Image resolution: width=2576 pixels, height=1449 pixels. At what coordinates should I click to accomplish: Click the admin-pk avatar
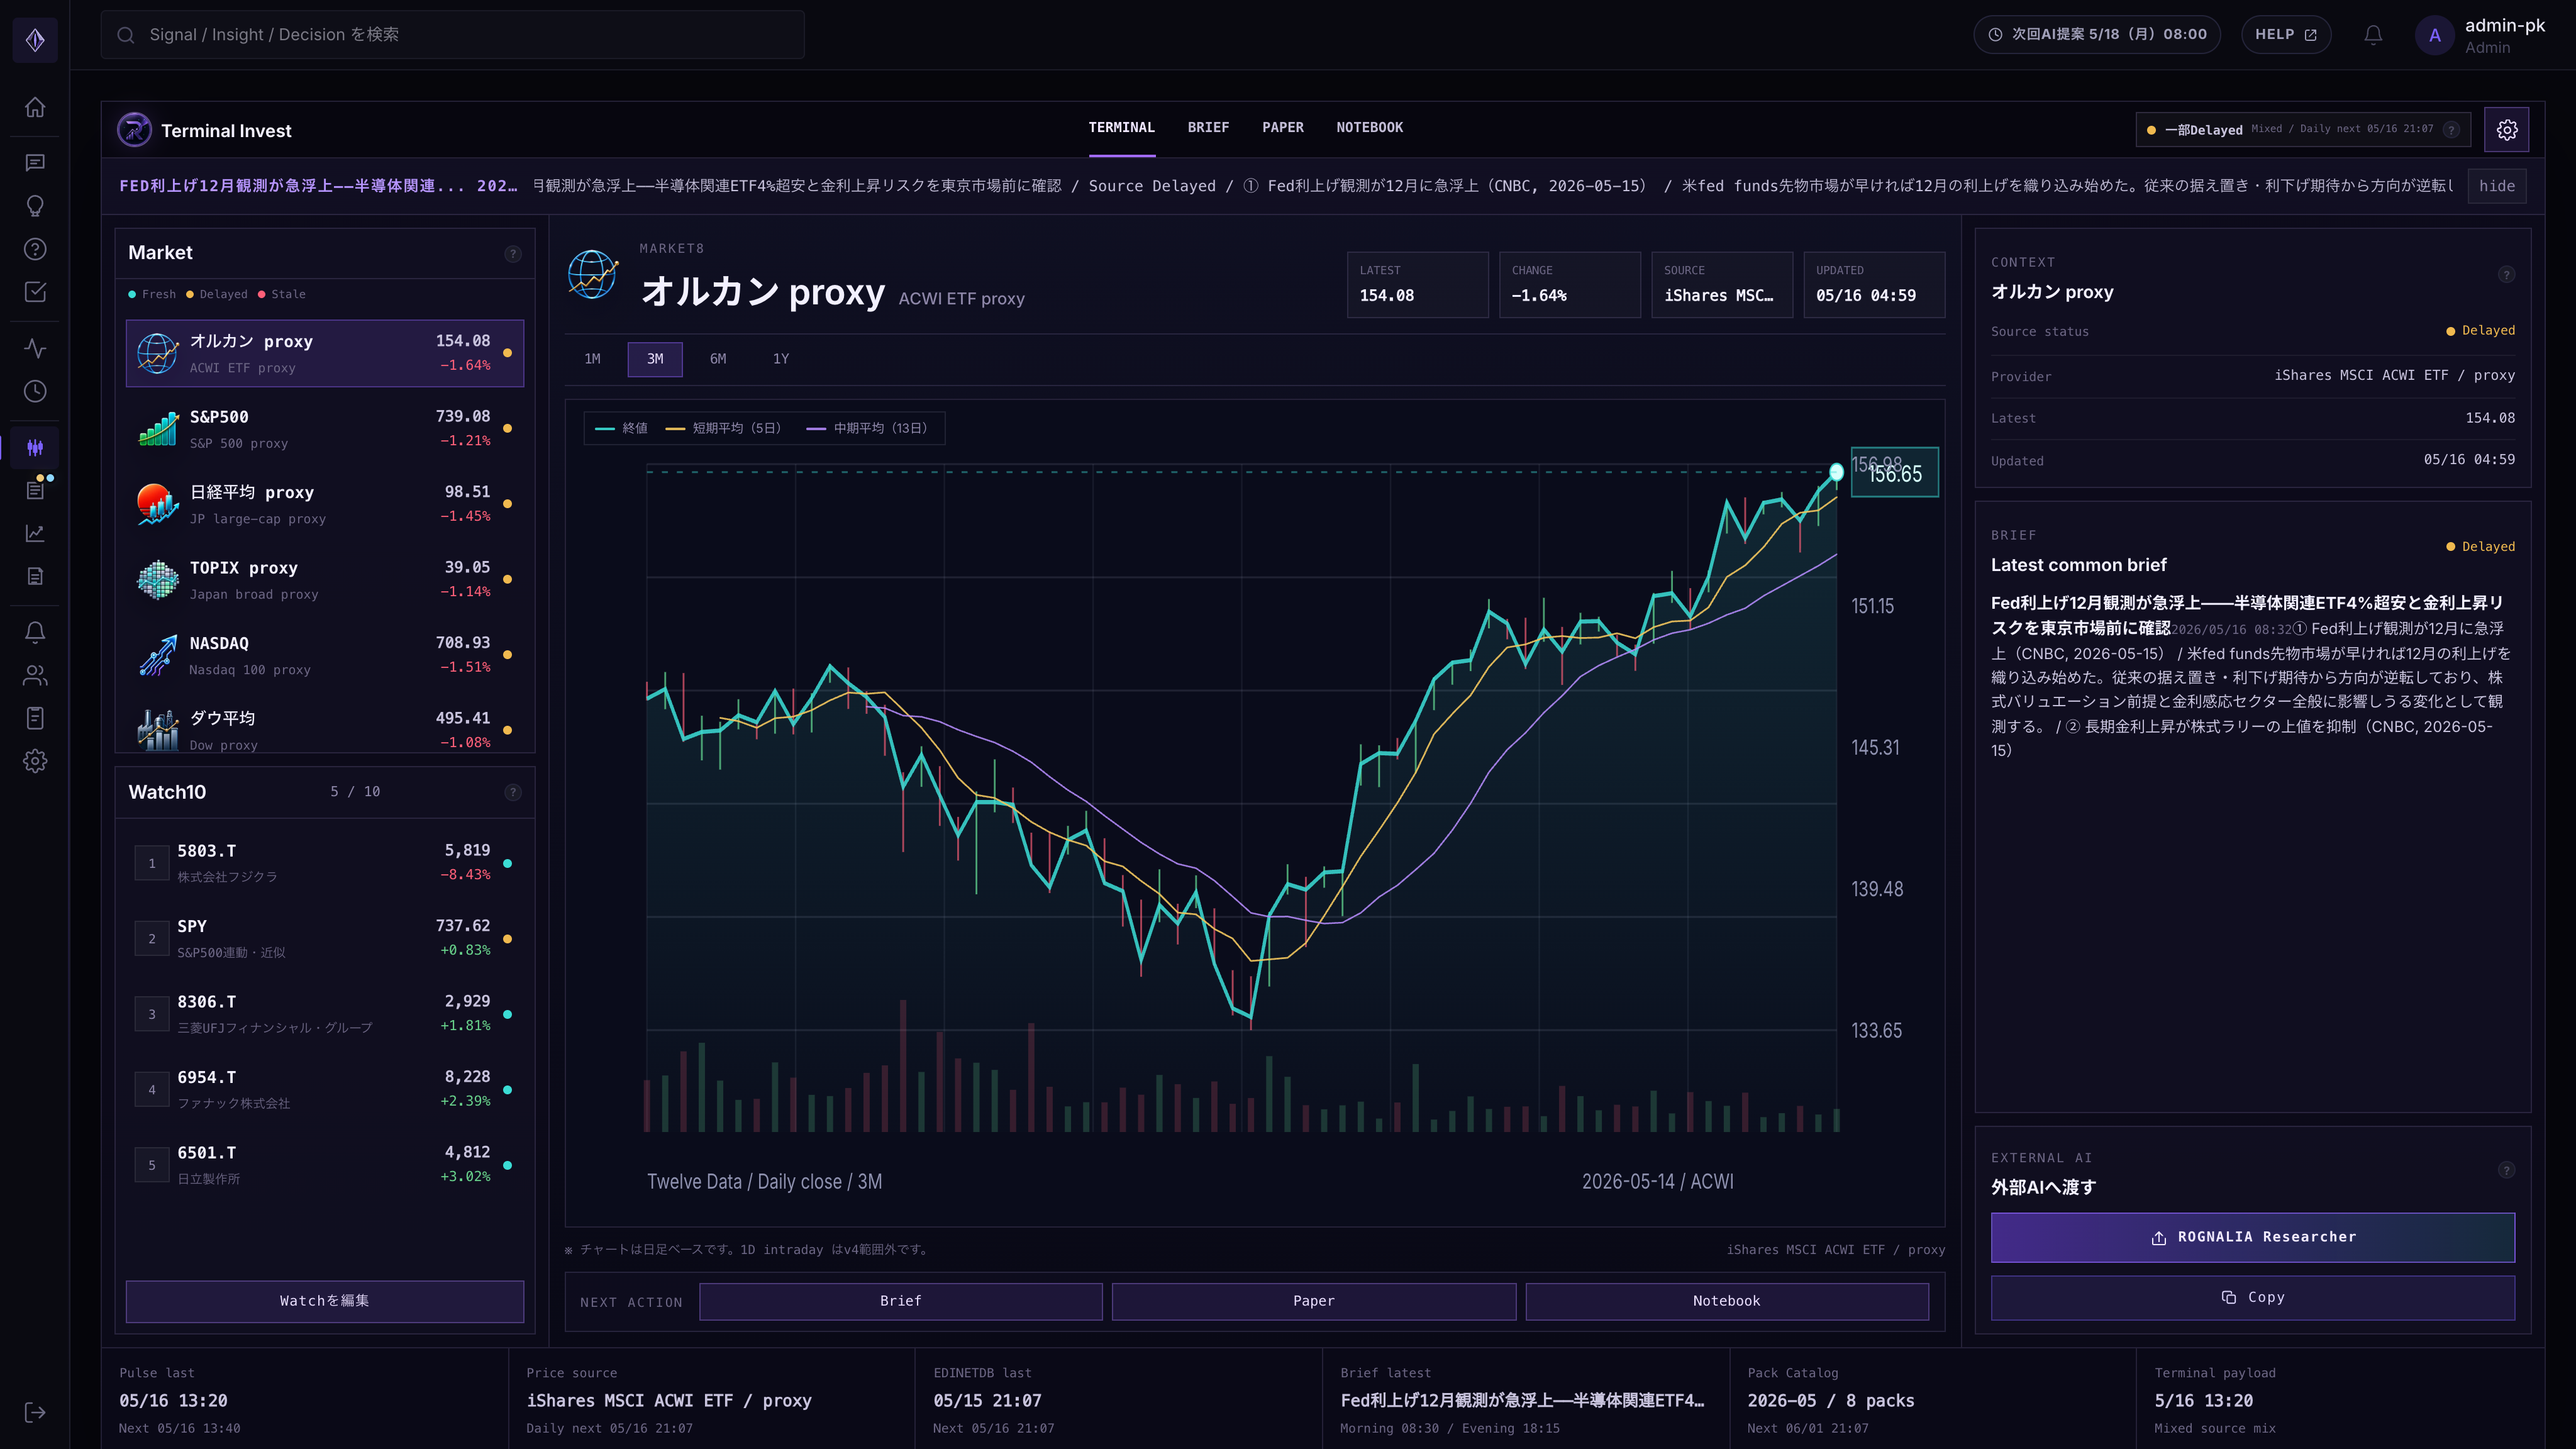(2435, 35)
